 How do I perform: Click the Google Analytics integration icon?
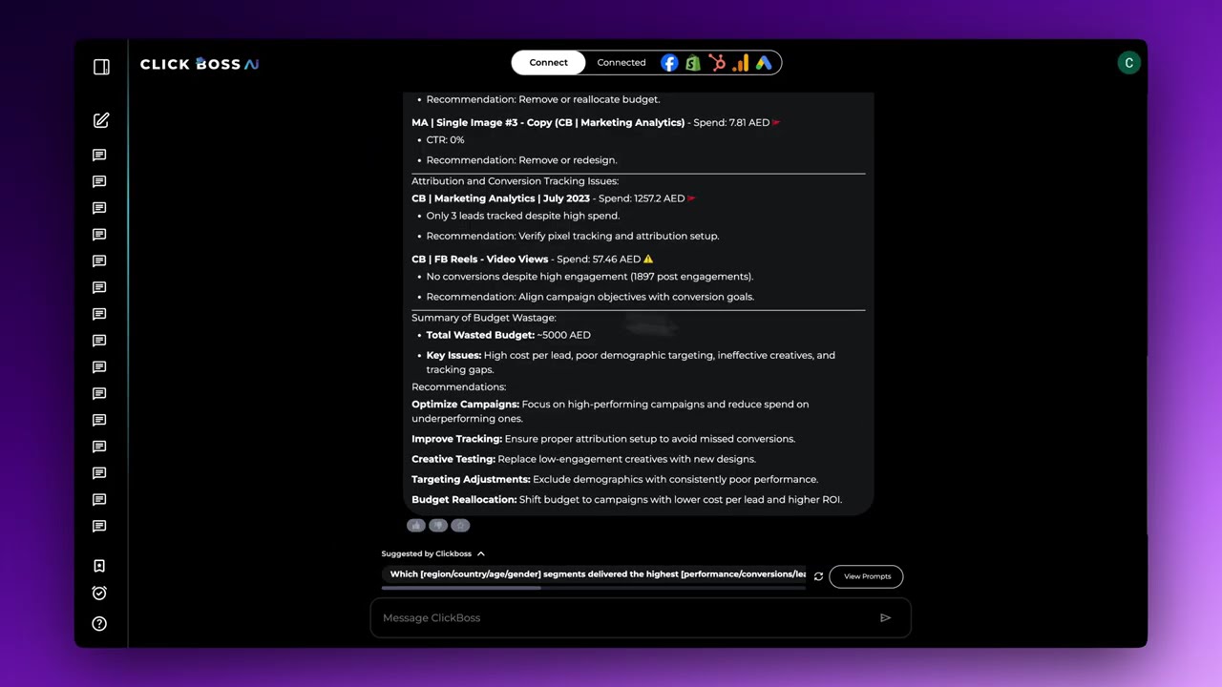pyautogui.click(x=741, y=63)
